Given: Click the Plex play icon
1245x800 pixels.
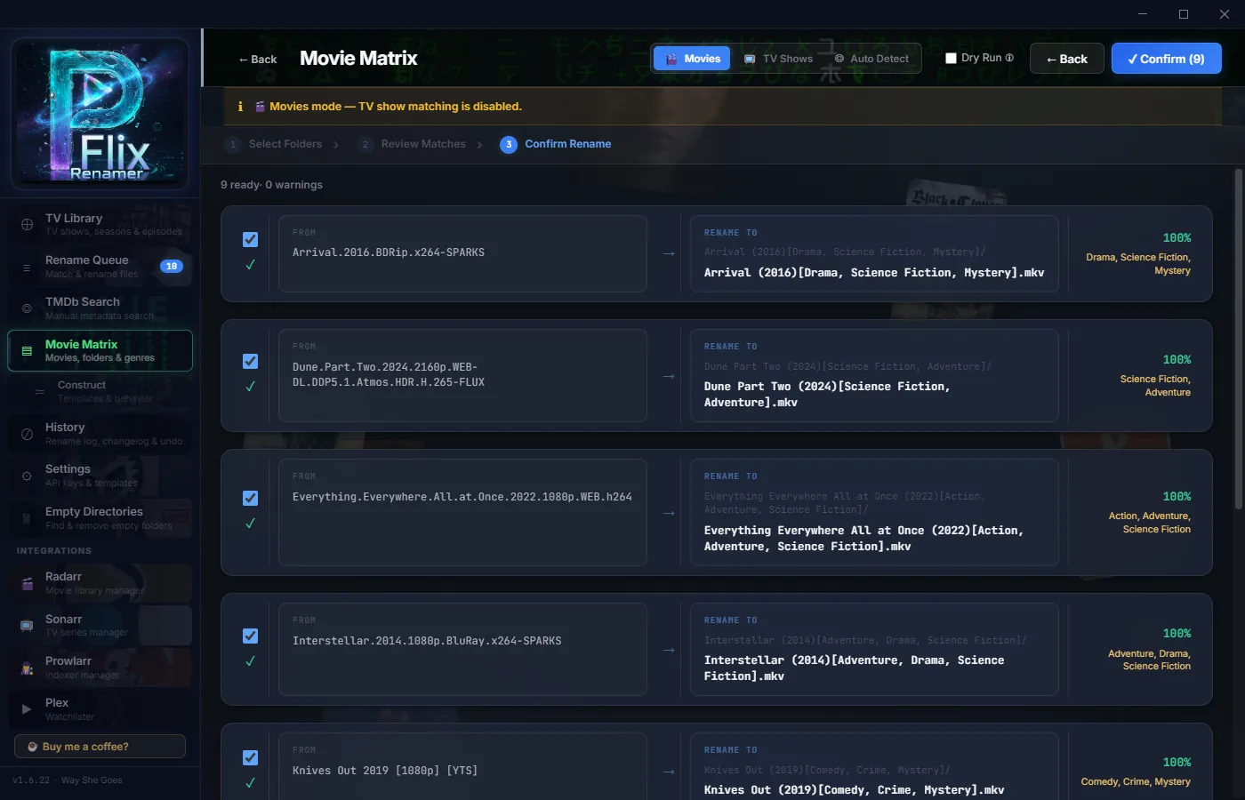Looking at the screenshot, I should pos(27,709).
